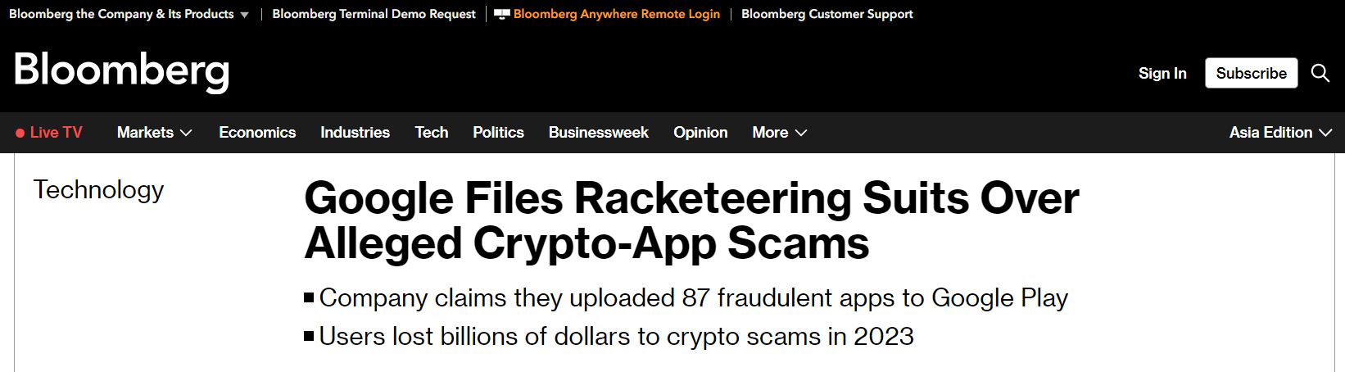Click the Sign In link
Screen dimensions: 1345x372
click(x=1162, y=73)
